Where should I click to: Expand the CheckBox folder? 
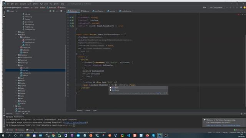pyautogui.click(x=16, y=55)
